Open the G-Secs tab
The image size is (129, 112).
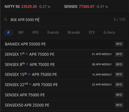click(x=109, y=33)
